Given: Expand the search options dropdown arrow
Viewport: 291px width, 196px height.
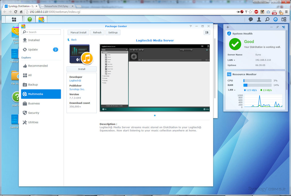Looking at the screenshot, I should 27,32.
